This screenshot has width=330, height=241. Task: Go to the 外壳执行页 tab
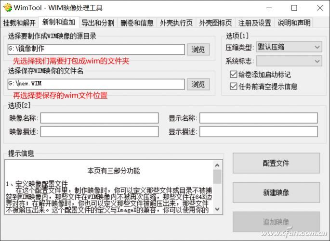pyautogui.click(x=176, y=23)
